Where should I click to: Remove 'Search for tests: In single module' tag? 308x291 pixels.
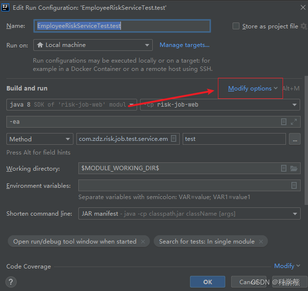tap(261, 242)
